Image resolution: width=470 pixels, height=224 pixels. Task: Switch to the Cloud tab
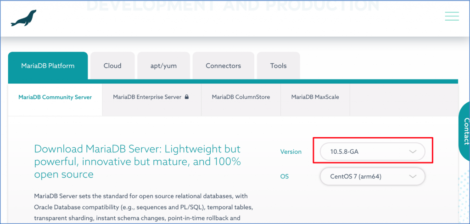112,66
